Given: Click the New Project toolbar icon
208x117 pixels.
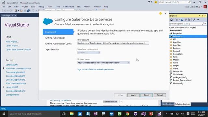Looking at the screenshot, I should (x=16, y=10).
